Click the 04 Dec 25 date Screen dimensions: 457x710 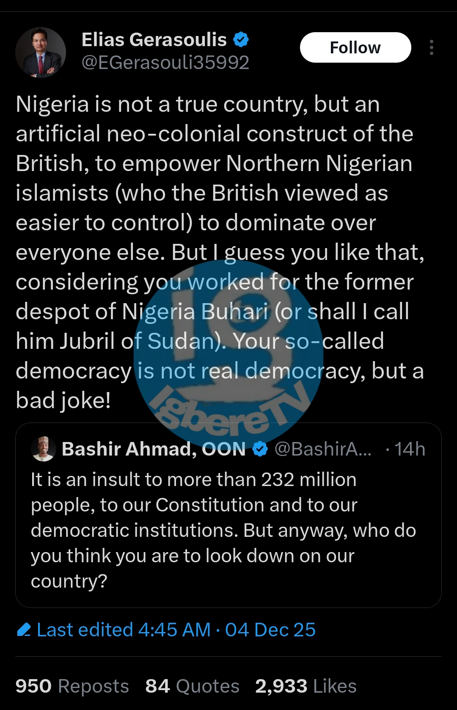[x=270, y=630]
